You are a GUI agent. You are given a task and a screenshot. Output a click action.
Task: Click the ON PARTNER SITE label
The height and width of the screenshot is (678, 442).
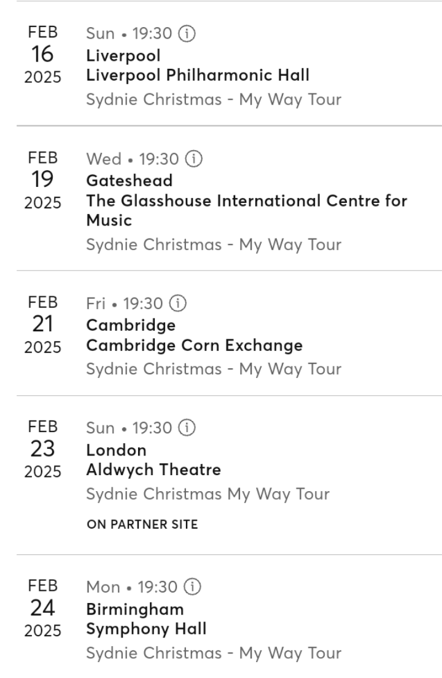[x=142, y=525]
